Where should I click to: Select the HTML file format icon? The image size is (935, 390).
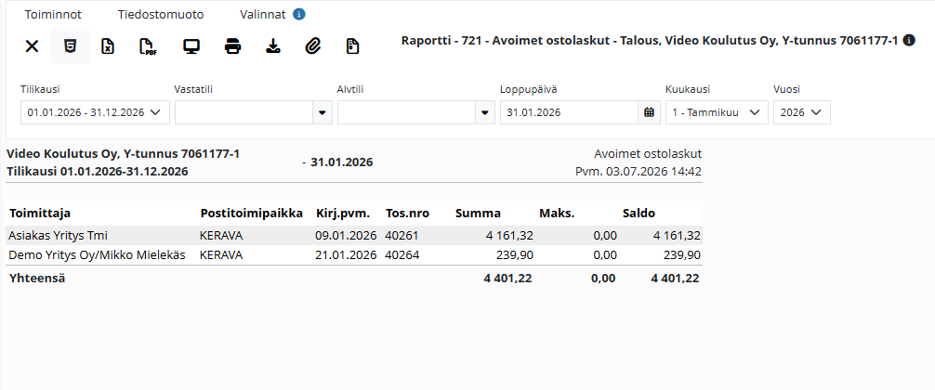coord(71,46)
